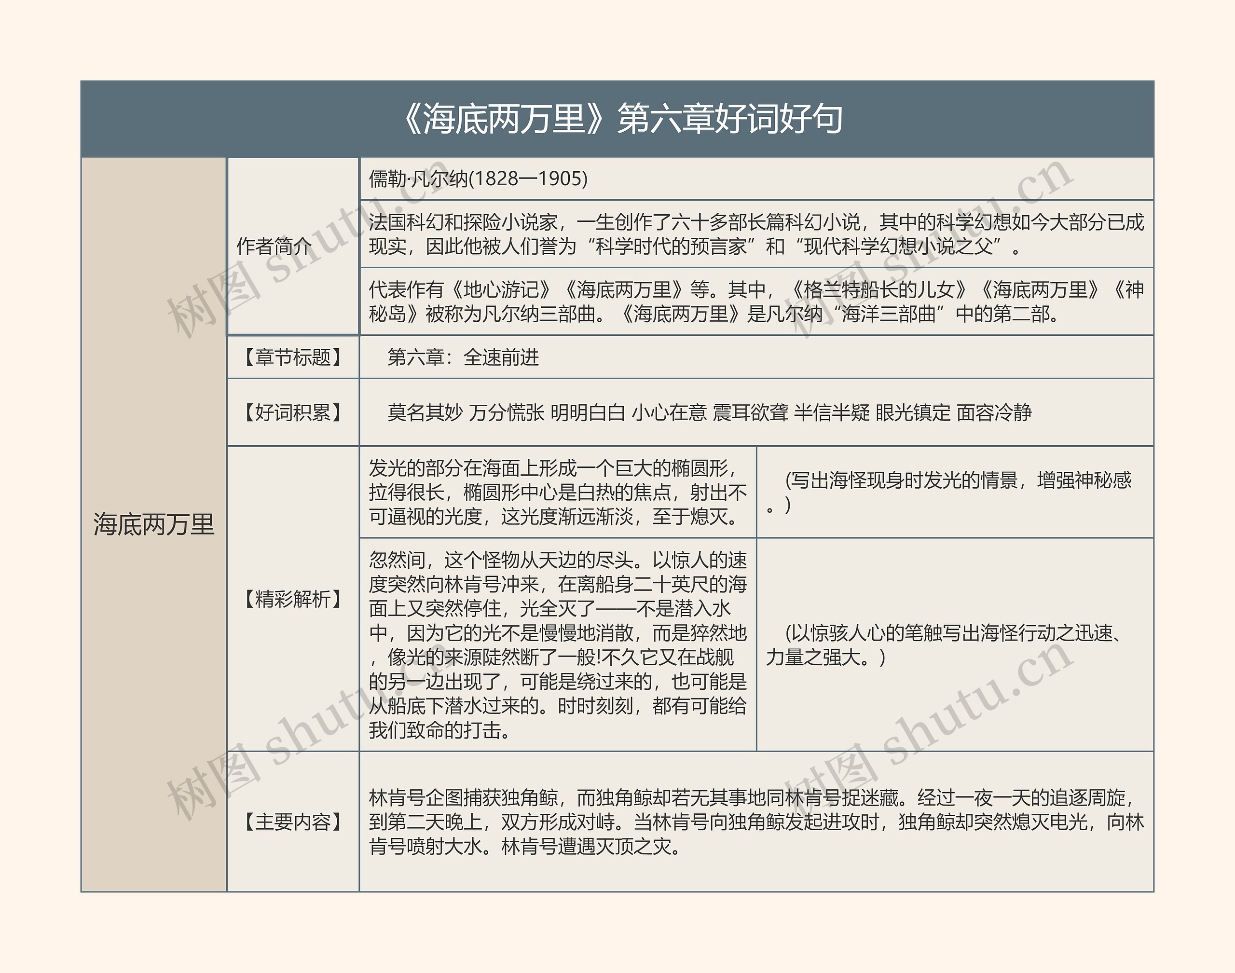Select the passage starting 发光的部分在海面上
This screenshot has width=1235, height=973.
[x=558, y=492]
